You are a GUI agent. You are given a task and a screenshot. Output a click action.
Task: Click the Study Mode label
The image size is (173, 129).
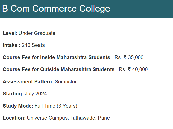(x=17, y=106)
